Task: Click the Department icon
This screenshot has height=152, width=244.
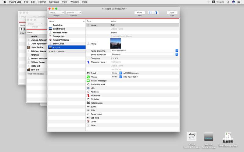Action: coord(88,114)
